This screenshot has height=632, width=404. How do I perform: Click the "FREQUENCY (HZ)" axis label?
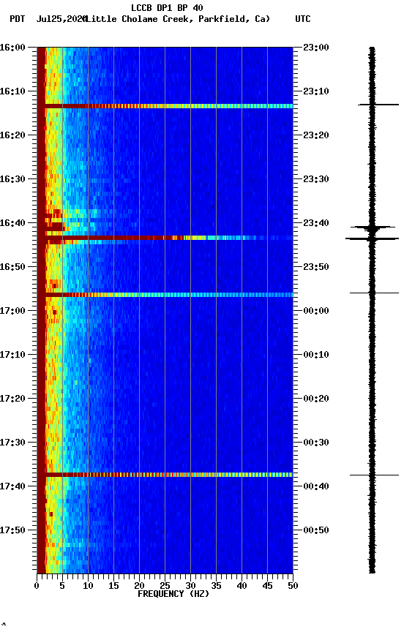pyautogui.click(x=173, y=594)
